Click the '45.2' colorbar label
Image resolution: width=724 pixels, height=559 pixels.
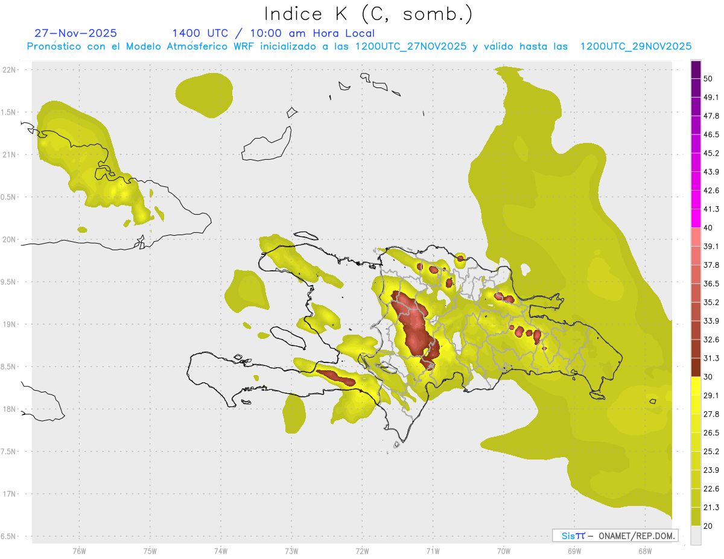point(711,153)
